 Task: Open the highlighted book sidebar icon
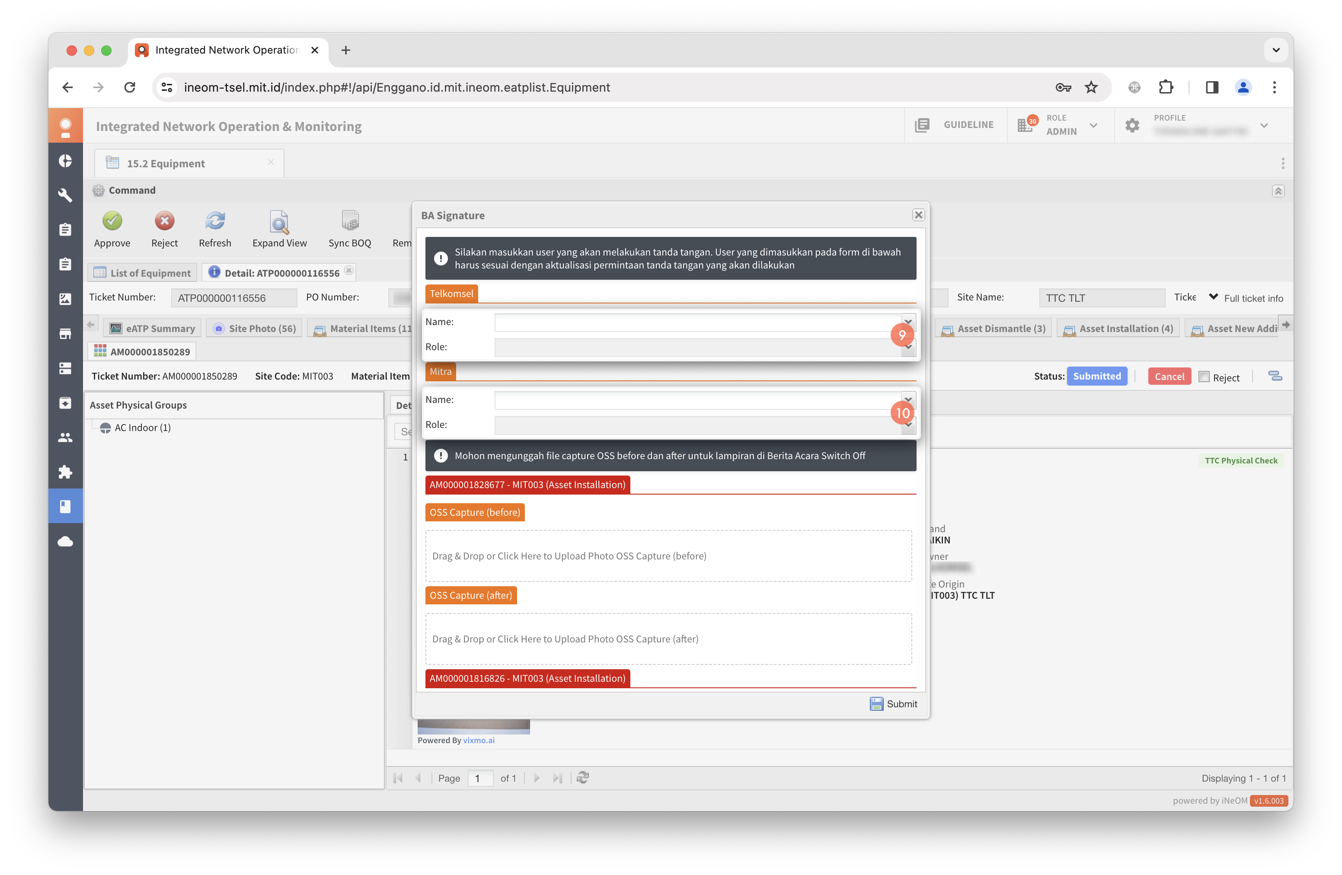(65, 506)
